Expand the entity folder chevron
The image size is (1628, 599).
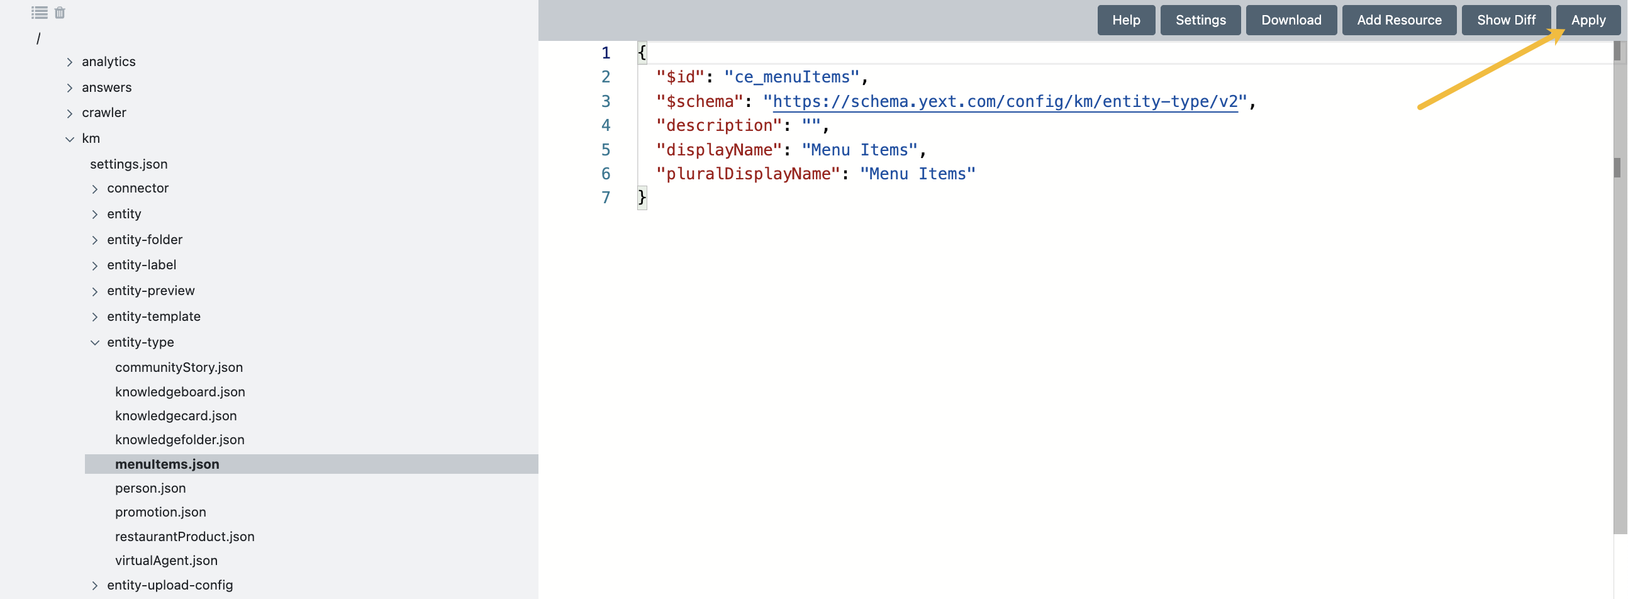tap(95, 214)
